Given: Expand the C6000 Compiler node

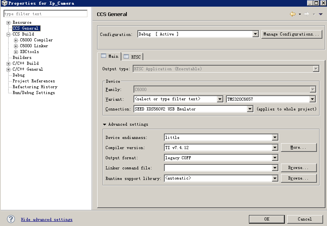Looking at the screenshot, I should (16, 40).
